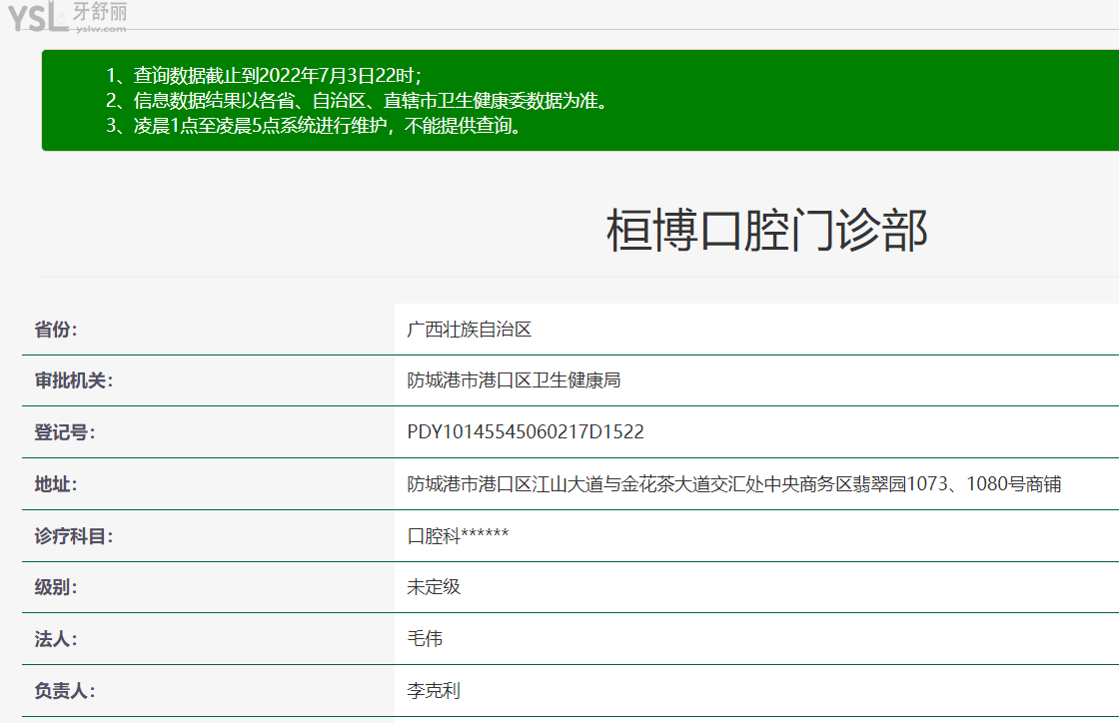The height and width of the screenshot is (723, 1119).
Task: Click the 广西壮族自治区 province value
Action: coord(469,330)
